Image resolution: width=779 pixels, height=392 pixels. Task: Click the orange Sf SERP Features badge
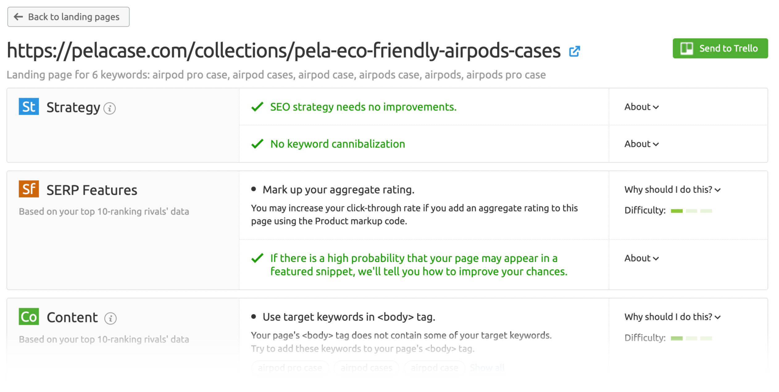pyautogui.click(x=29, y=189)
